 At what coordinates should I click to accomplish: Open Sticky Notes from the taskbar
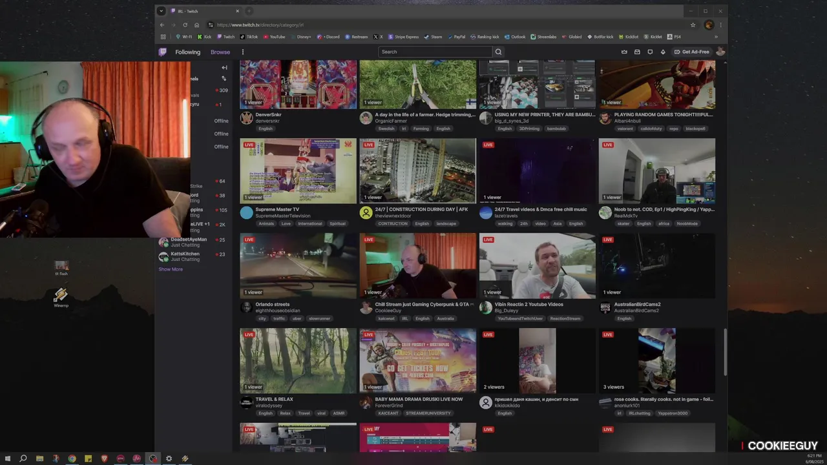coord(88,459)
